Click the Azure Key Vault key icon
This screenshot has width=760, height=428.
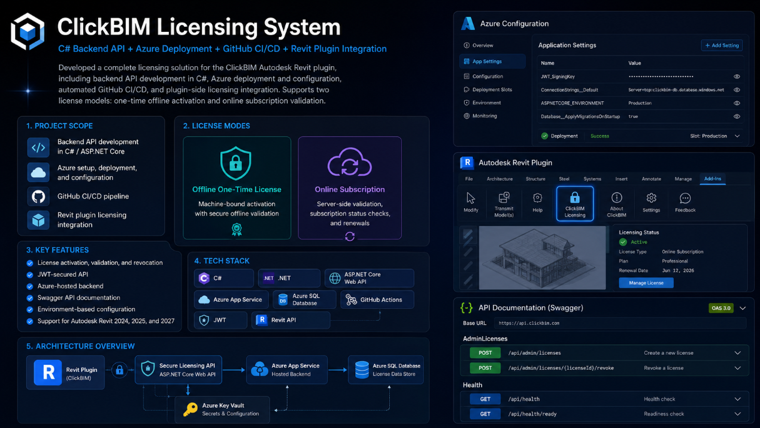click(190, 409)
